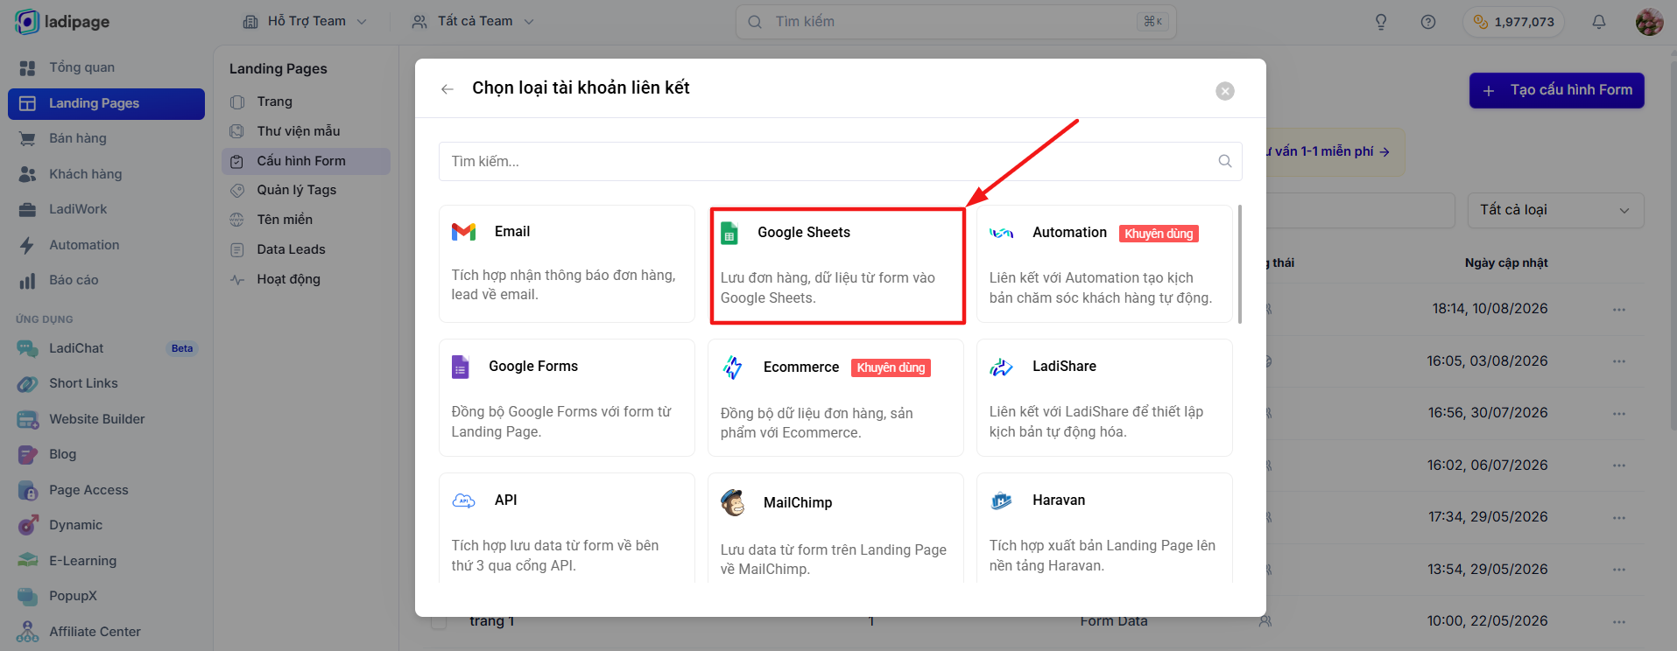The height and width of the screenshot is (651, 1677).
Task: Tick the checkbox beside trang 1 row
Action: (x=439, y=621)
